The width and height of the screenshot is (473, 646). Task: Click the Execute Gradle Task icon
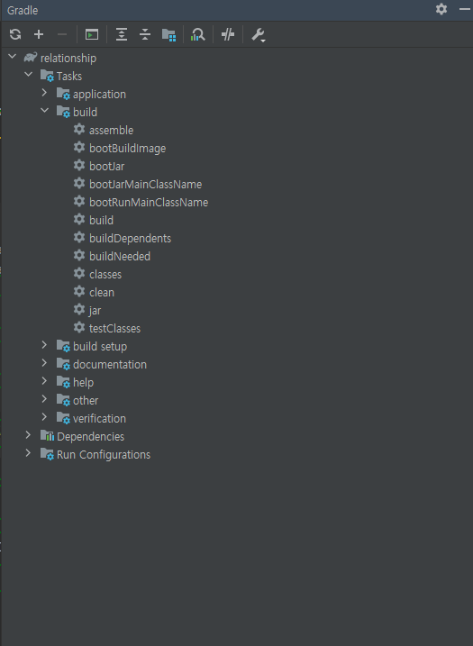(92, 34)
